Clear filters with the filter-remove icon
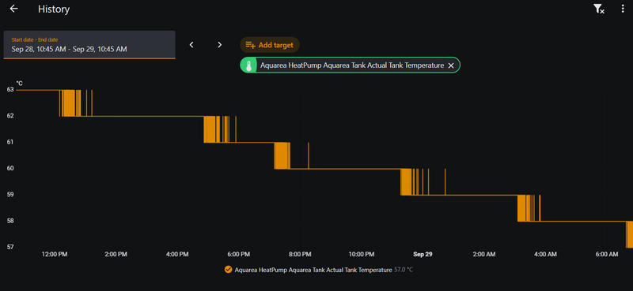 [599, 9]
